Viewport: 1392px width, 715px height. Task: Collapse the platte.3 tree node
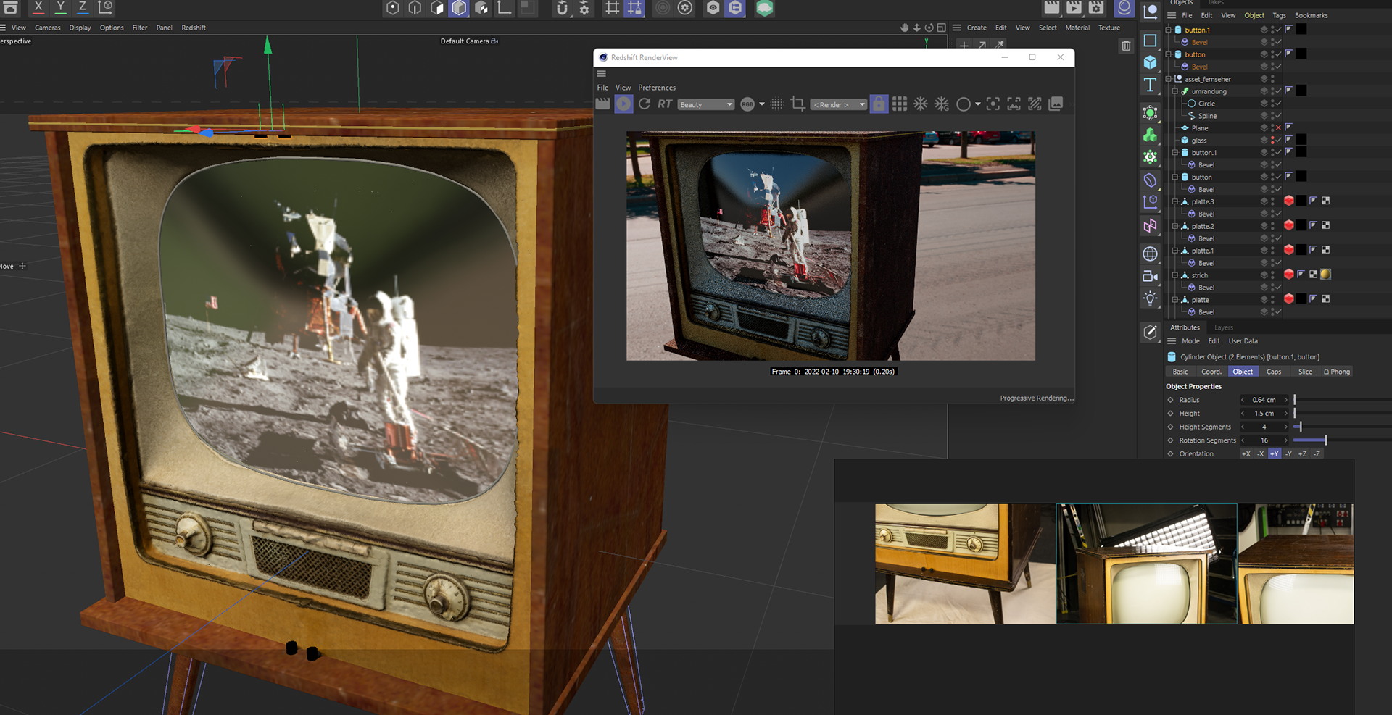click(x=1175, y=201)
